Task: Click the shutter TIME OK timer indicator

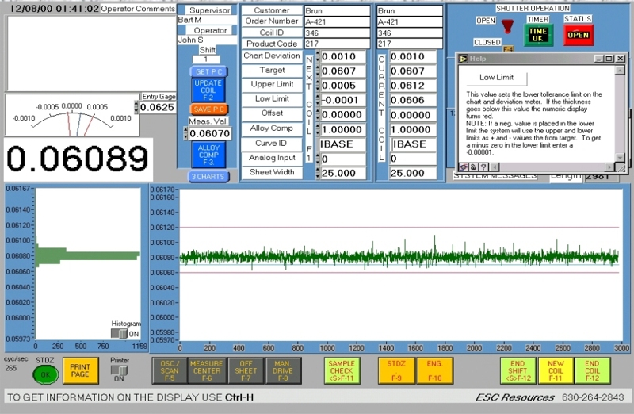Action: [538, 34]
